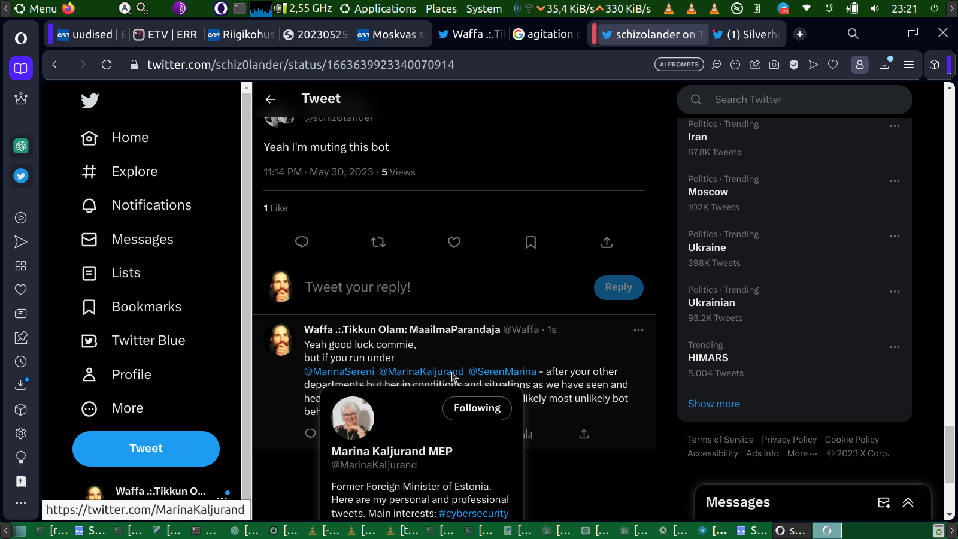Click the Reply button
This screenshot has width=958, height=539.
click(x=619, y=287)
